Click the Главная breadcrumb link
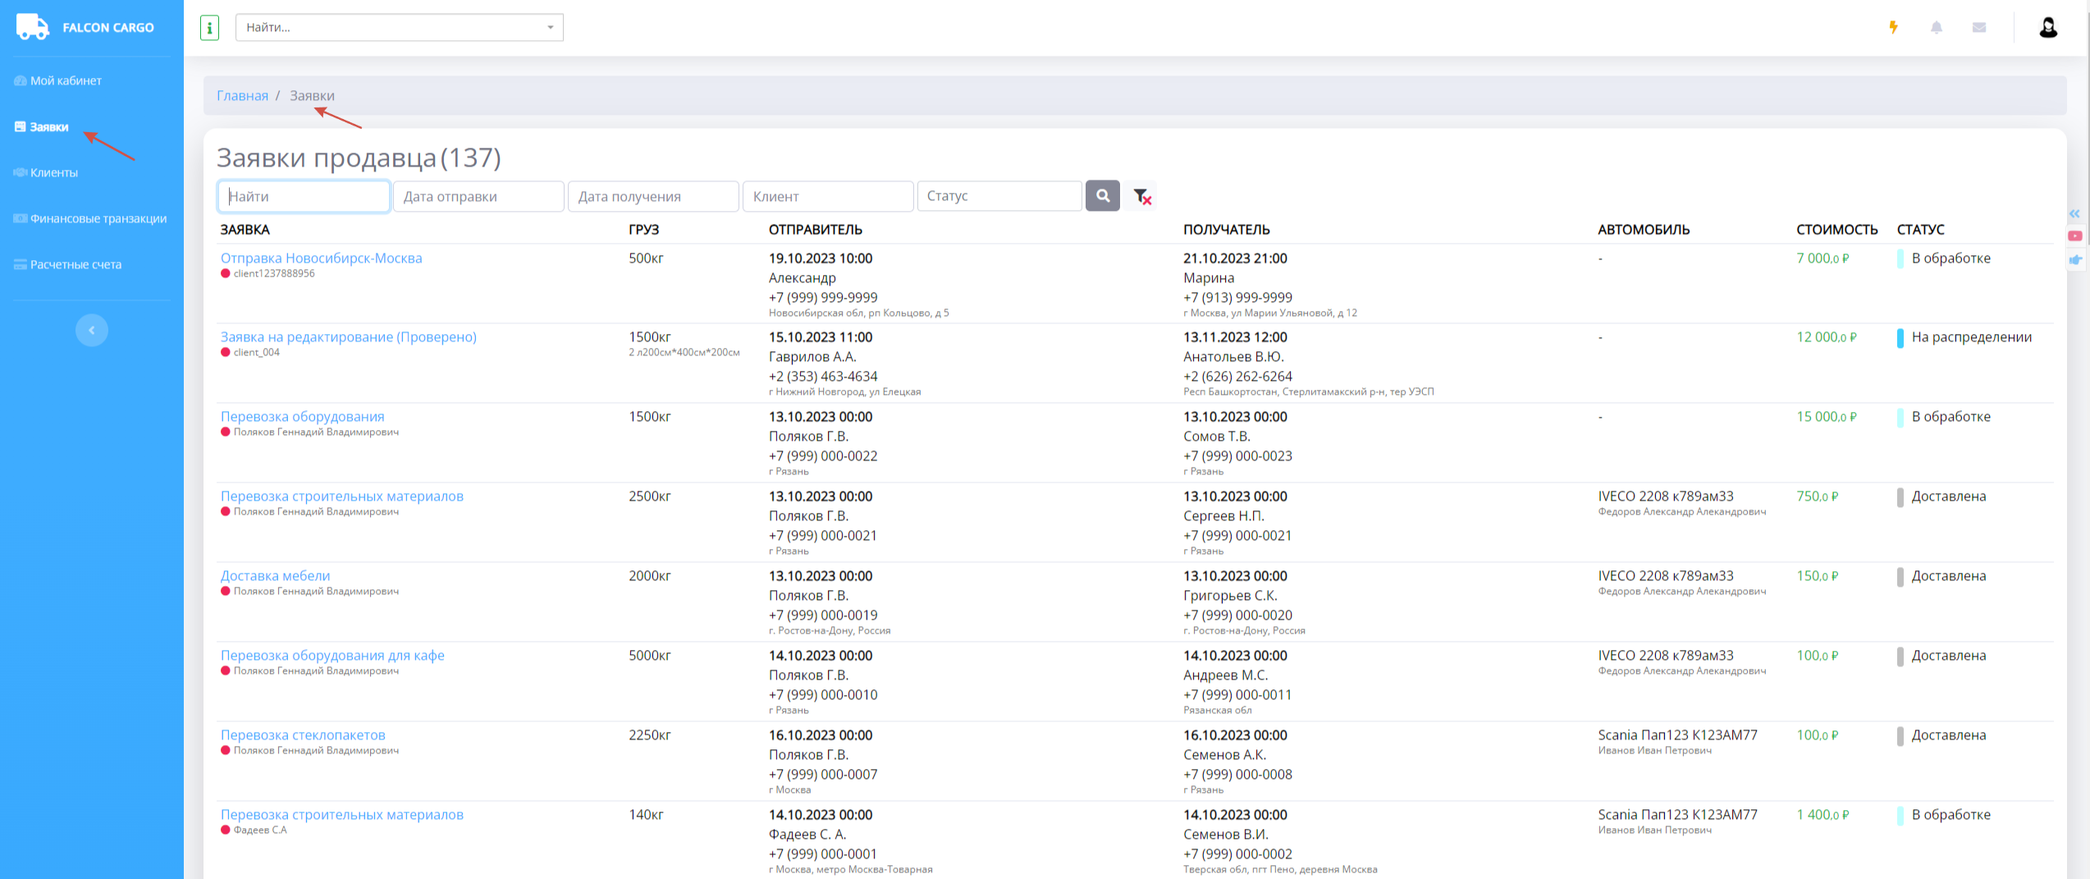Image resolution: width=2090 pixels, height=879 pixels. [x=242, y=96]
